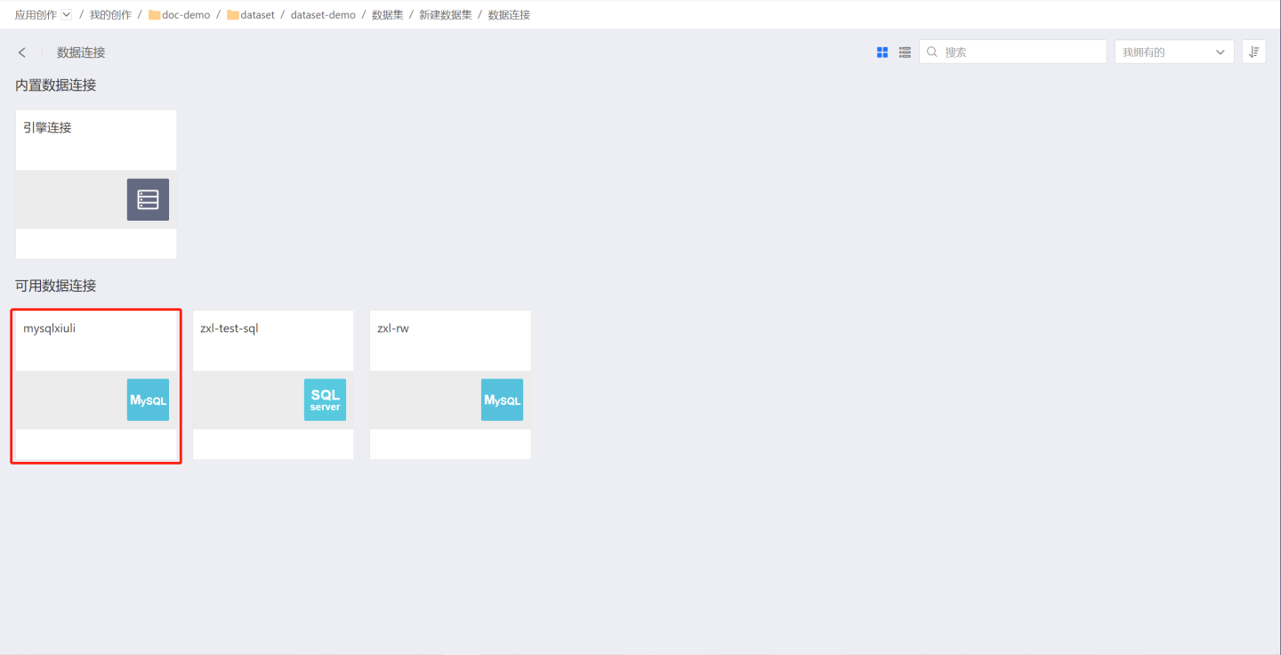Select the zxl-rw connection card
Image resolution: width=1281 pixels, height=655 pixels.
(450, 385)
